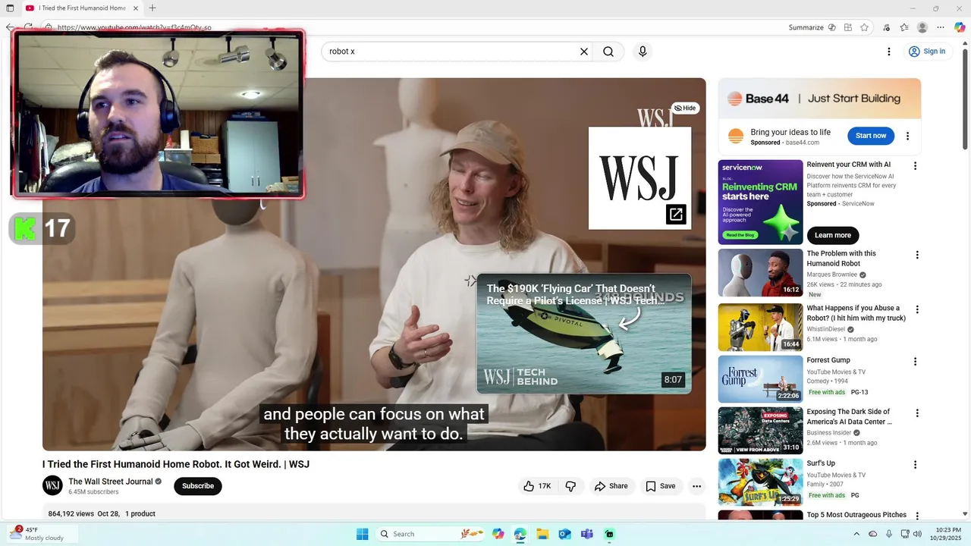The height and width of the screenshot is (546, 971).
Task: Open menu for Forrest Gump
Action: coord(915,362)
